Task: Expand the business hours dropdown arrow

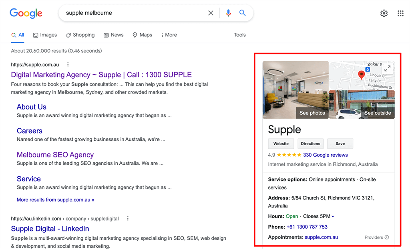Action: [x=333, y=217]
